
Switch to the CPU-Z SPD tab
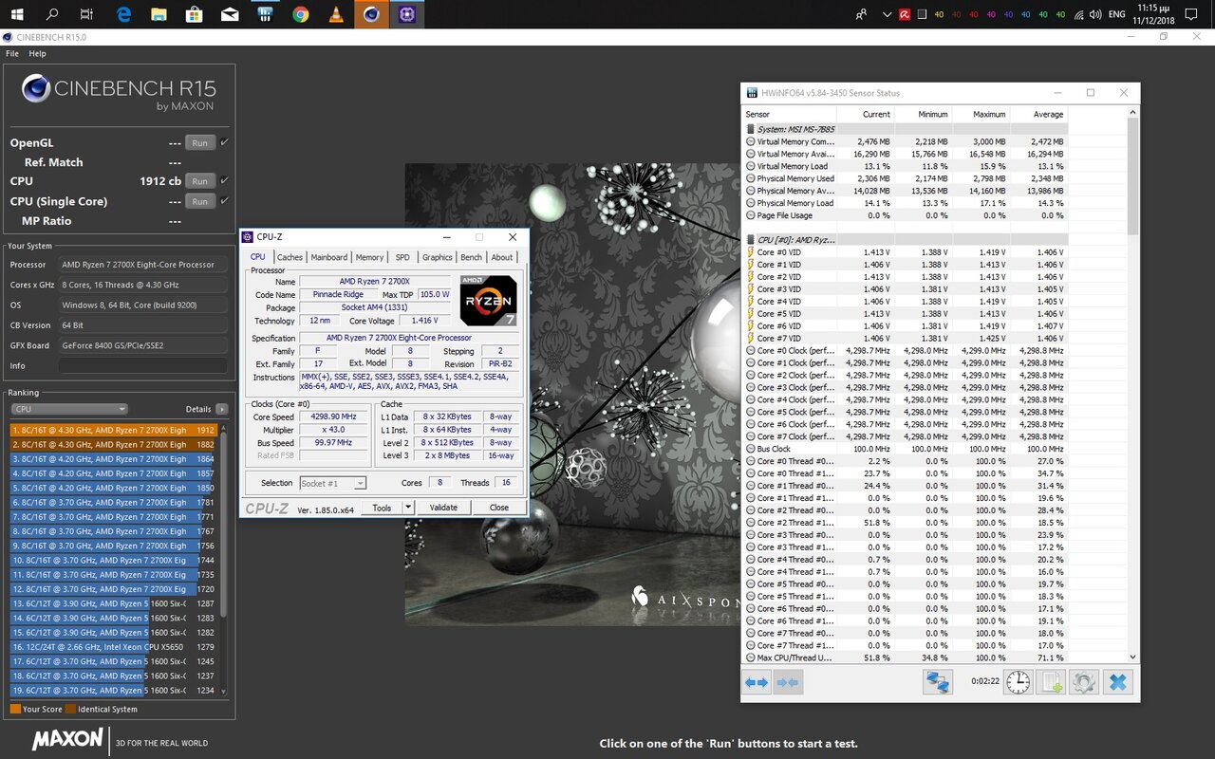point(402,257)
